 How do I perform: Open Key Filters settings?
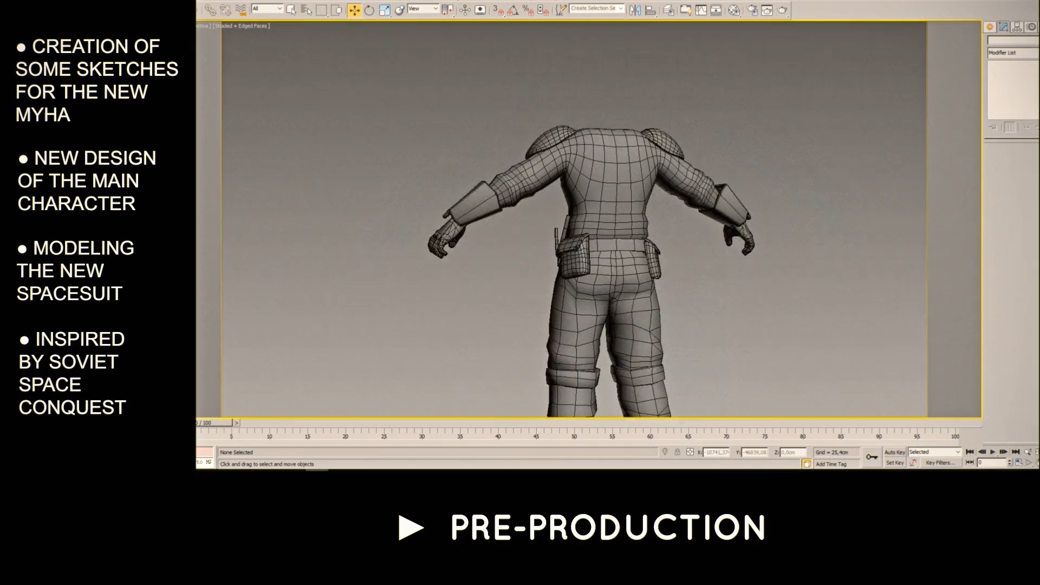[x=941, y=463]
